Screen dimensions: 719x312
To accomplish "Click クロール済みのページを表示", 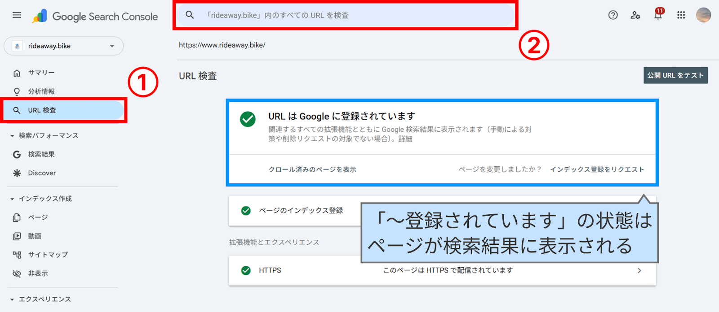I will pyautogui.click(x=312, y=169).
